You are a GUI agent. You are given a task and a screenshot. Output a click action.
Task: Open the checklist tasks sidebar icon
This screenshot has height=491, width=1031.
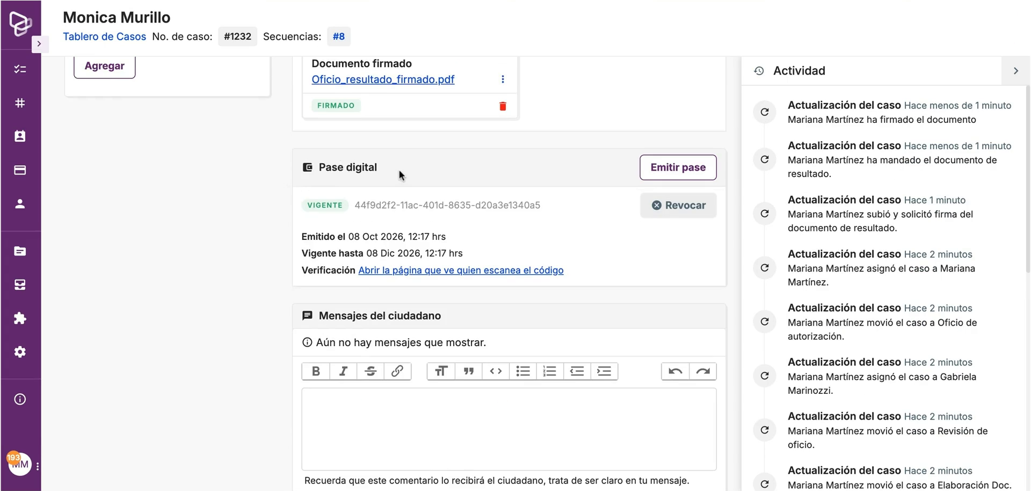20,69
